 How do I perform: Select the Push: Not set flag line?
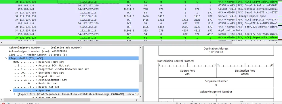[x=36, y=83]
